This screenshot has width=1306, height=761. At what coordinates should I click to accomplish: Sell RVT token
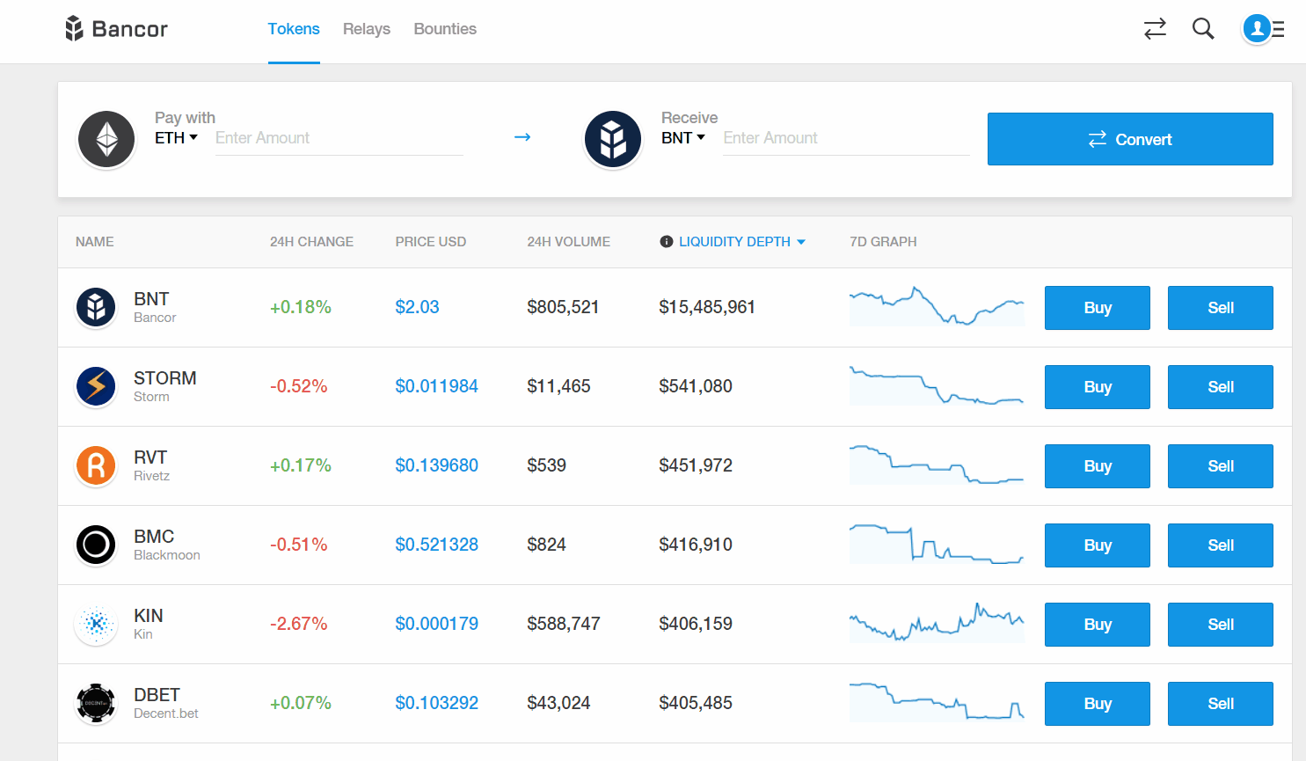pyautogui.click(x=1221, y=466)
